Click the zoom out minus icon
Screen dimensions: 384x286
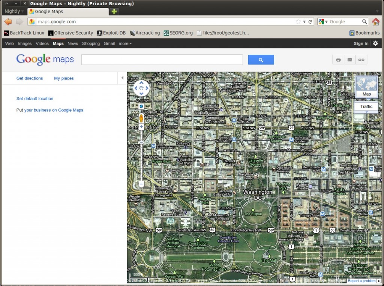pos(141,184)
